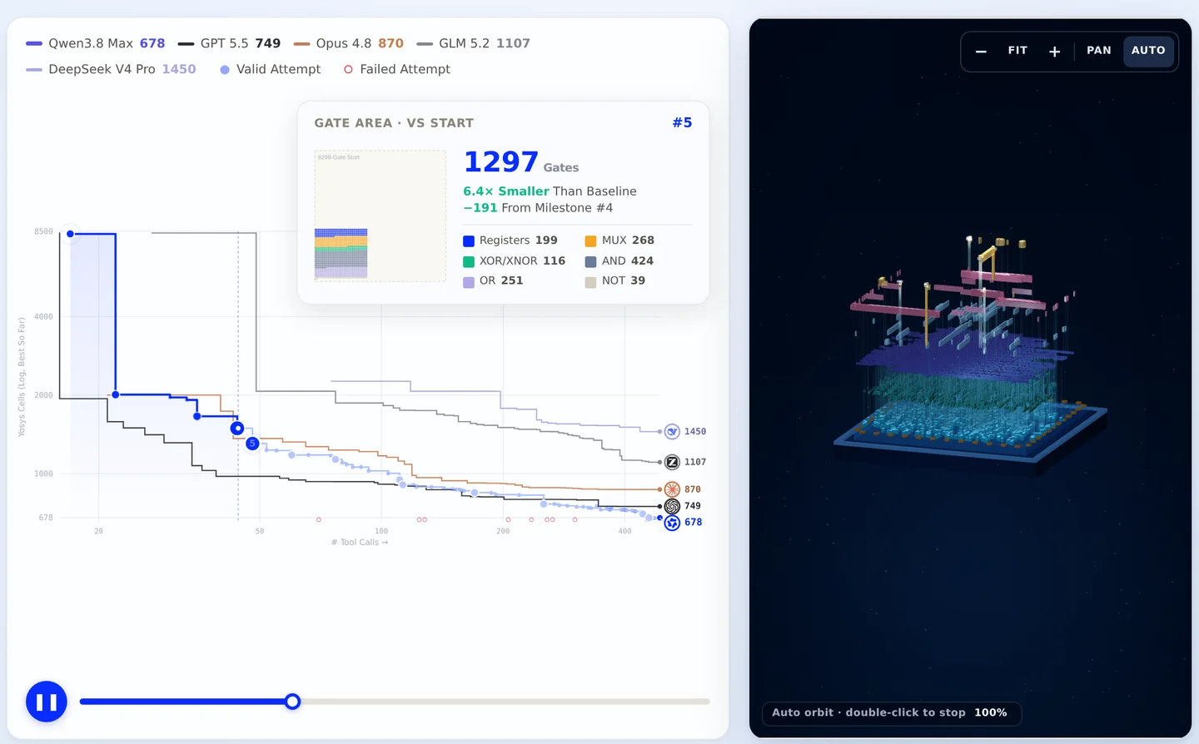Viewport: 1199px width, 744px height.
Task: Toggle DeepSeek V4 Pro legend entry
Action: [x=111, y=69]
